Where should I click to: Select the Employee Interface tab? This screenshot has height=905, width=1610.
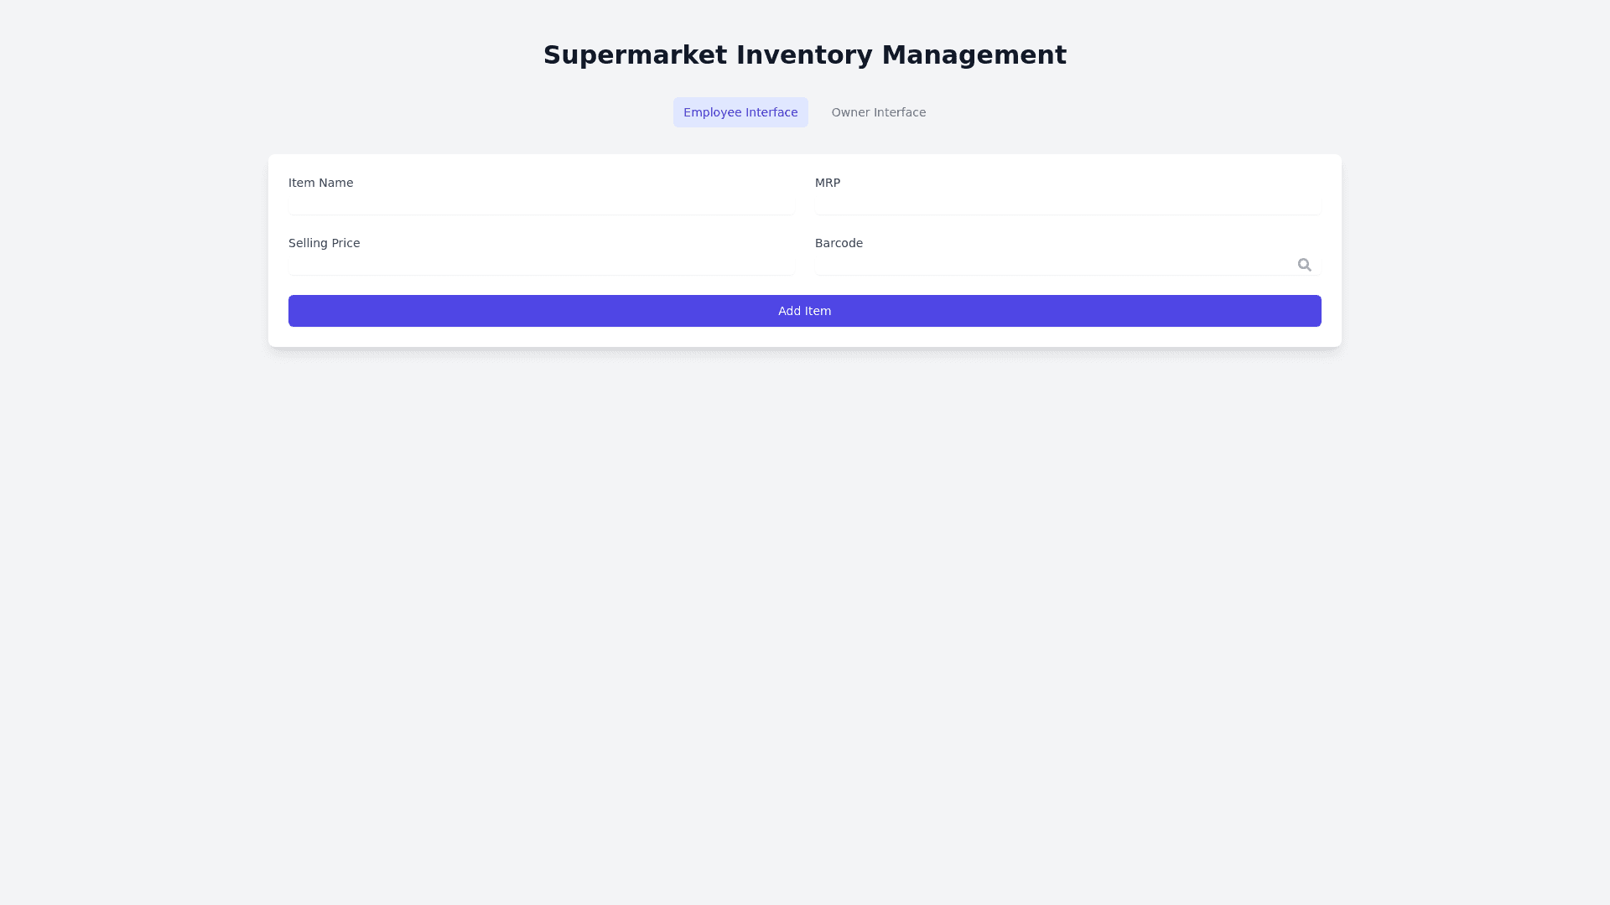pos(740,112)
